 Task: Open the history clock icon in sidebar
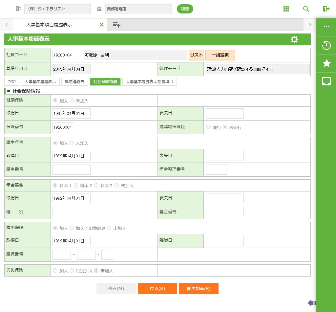[326, 45]
